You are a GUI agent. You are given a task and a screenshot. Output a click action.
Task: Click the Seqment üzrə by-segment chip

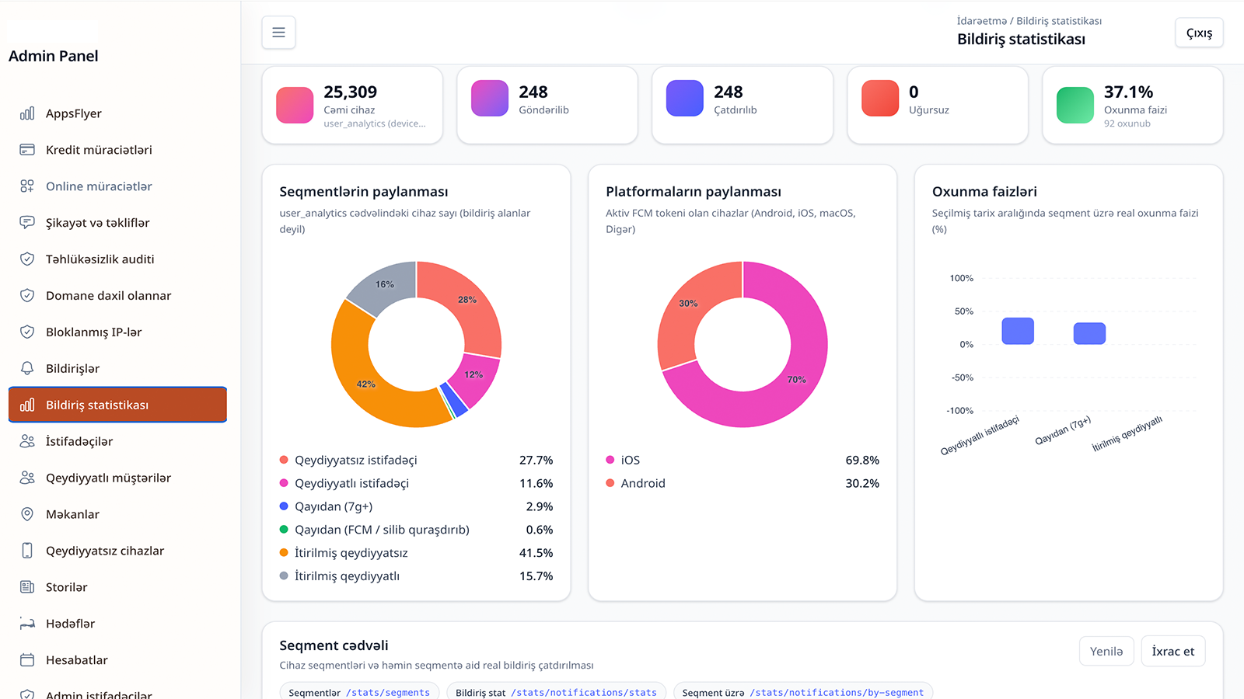tap(803, 692)
